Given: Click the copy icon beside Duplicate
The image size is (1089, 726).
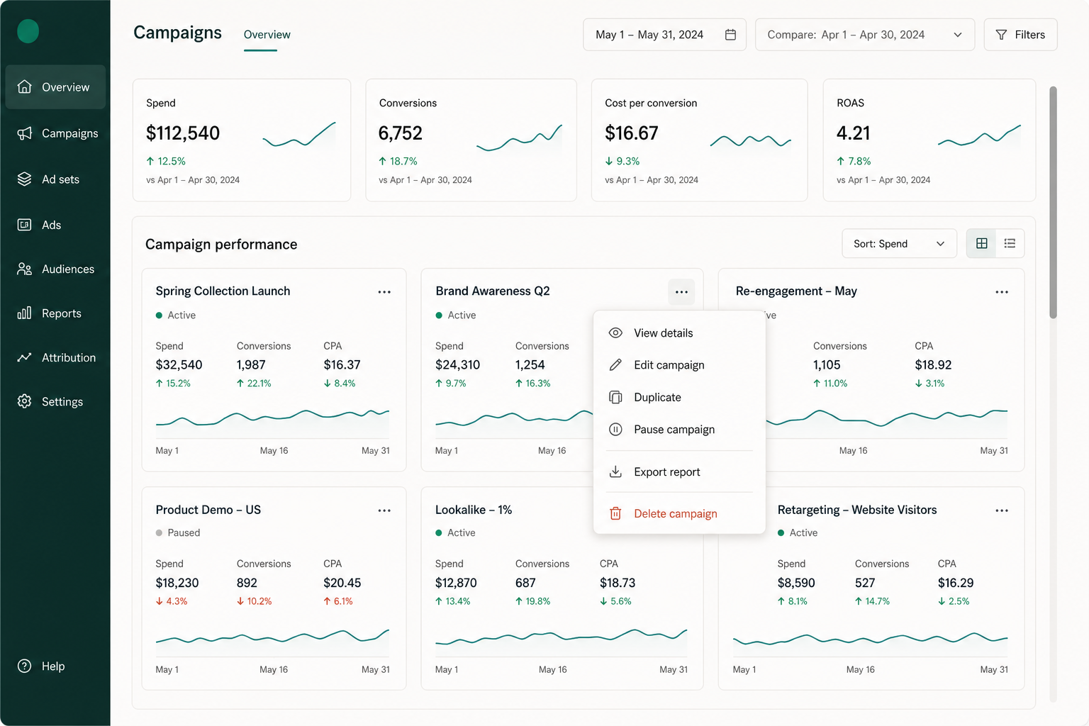Looking at the screenshot, I should pyautogui.click(x=615, y=398).
